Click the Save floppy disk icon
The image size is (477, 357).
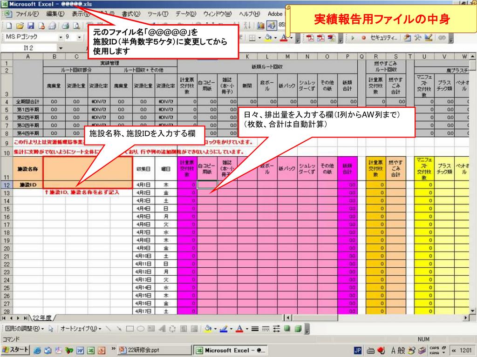click(x=31, y=26)
